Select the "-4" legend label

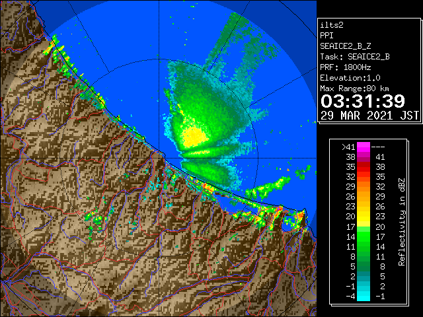[350, 297]
